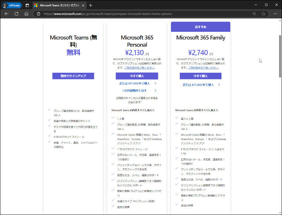Click 今すぐ購入 under Microsoft 365 Family
The width and height of the screenshot is (282, 215).
click(201, 76)
